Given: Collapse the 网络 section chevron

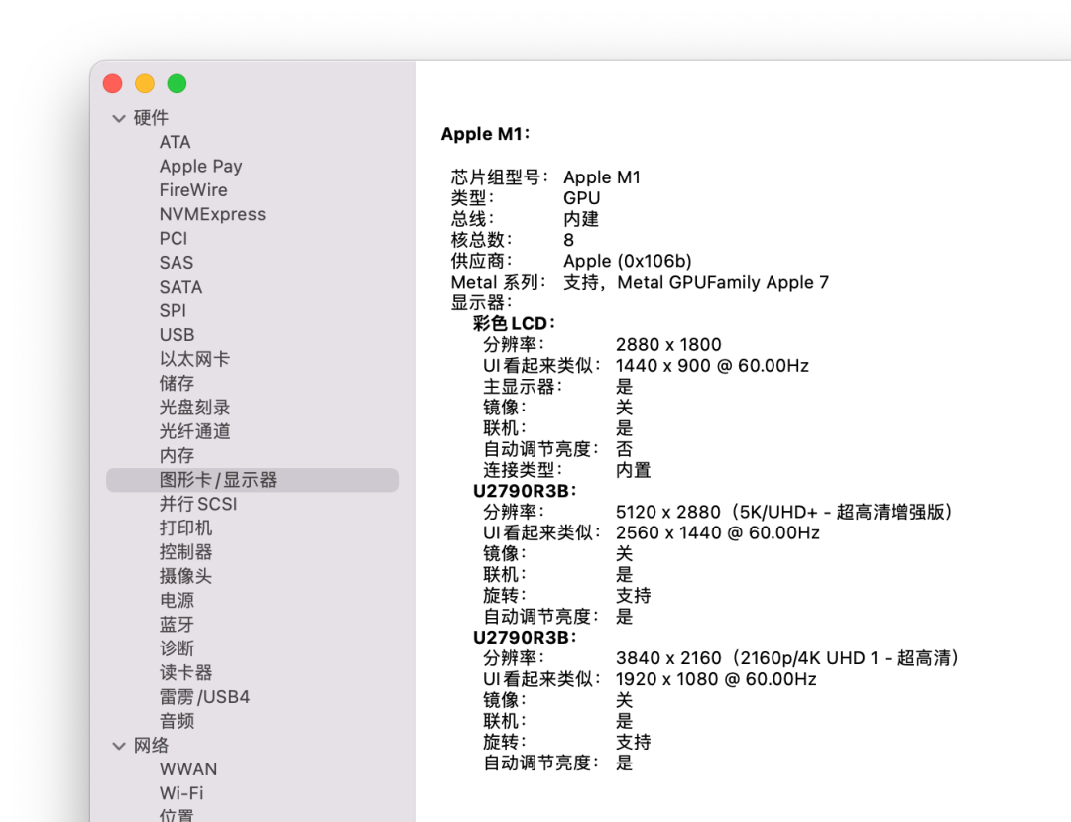Looking at the screenshot, I should [x=119, y=746].
